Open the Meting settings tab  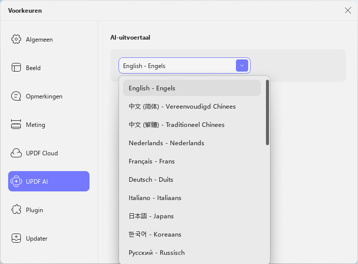point(49,124)
